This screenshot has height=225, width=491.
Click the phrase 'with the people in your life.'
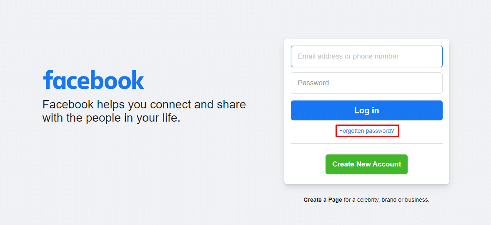point(111,119)
